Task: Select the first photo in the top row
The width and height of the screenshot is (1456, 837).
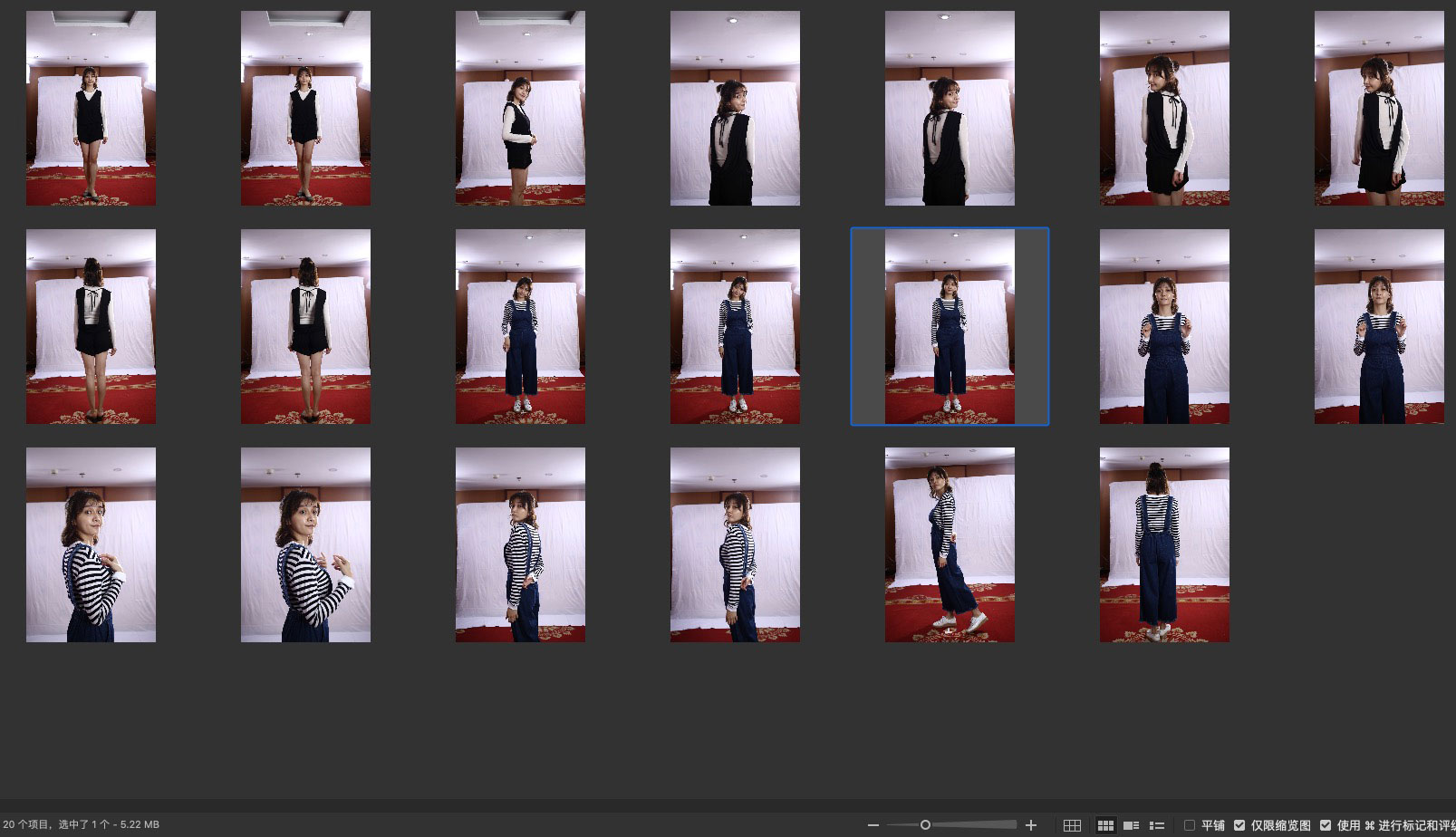Action: pyautogui.click(x=91, y=108)
